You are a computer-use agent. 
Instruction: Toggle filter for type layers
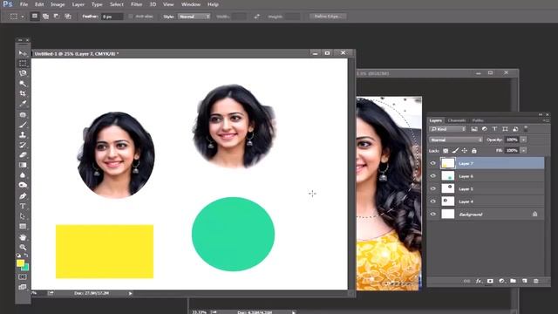pyautogui.click(x=494, y=129)
